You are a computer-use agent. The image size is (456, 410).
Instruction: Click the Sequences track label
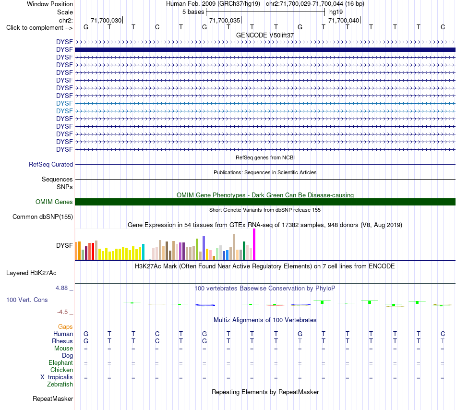[x=57, y=179]
